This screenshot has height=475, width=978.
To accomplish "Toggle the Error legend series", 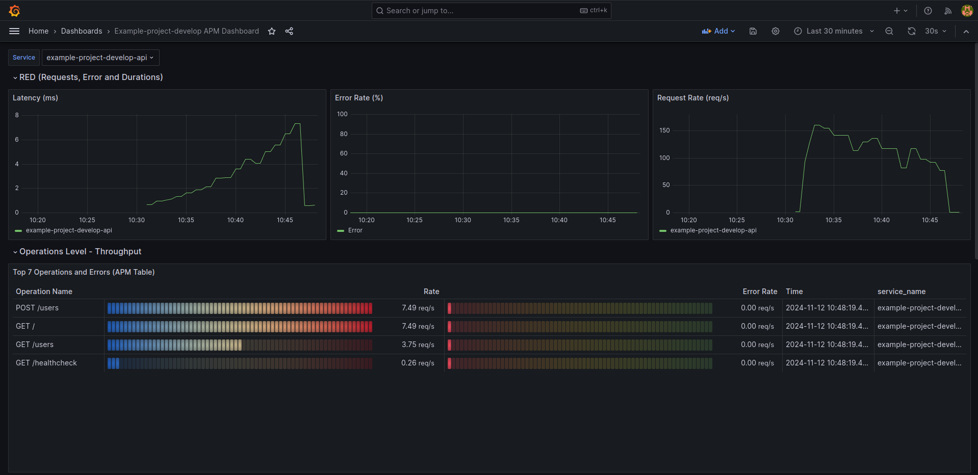I will [x=355, y=230].
